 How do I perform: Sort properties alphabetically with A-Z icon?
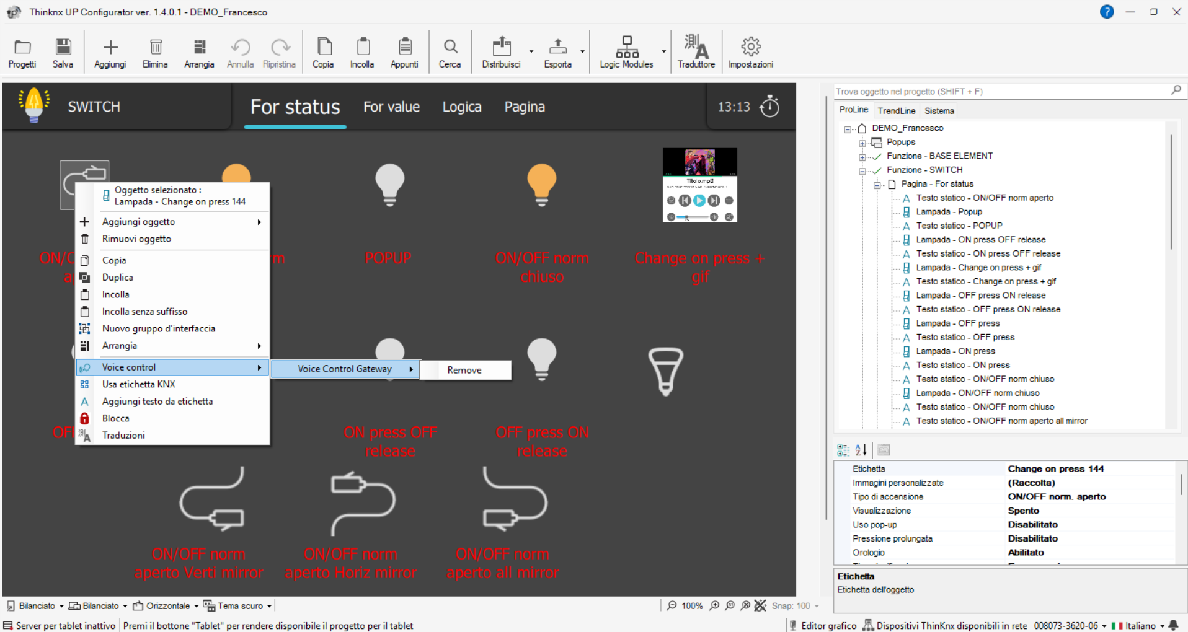(x=861, y=450)
